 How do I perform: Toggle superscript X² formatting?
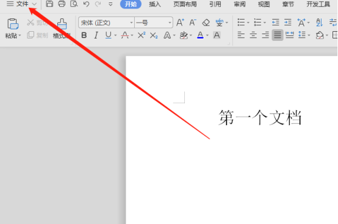tap(142, 35)
